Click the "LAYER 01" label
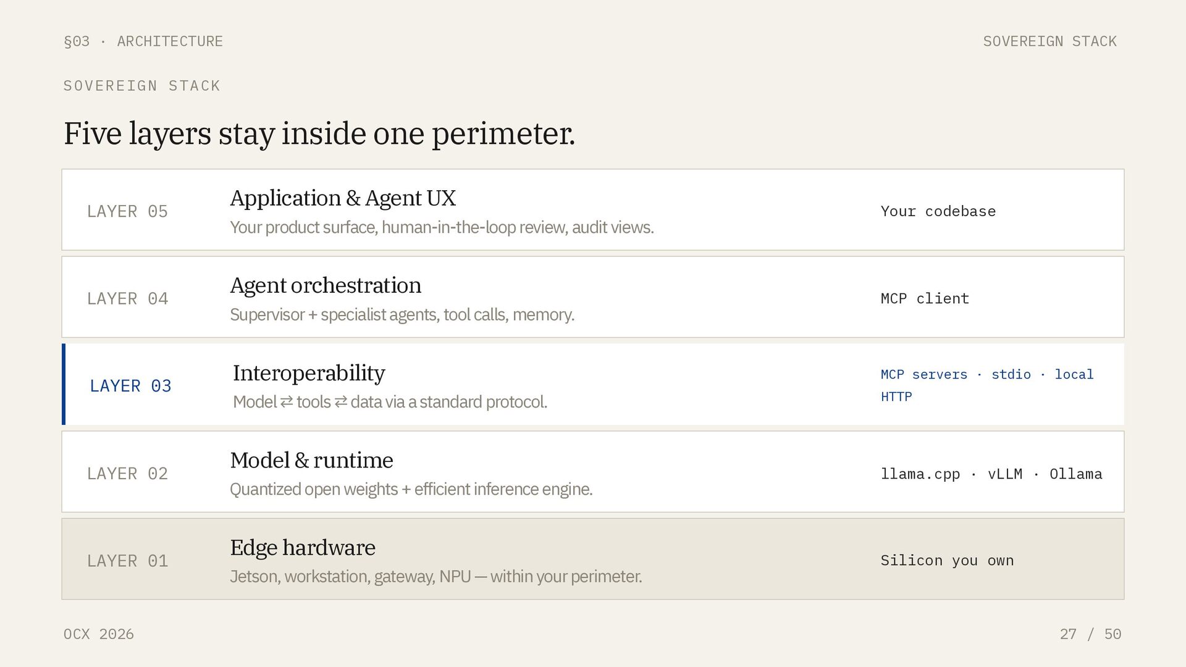This screenshot has width=1186, height=667. (127, 561)
